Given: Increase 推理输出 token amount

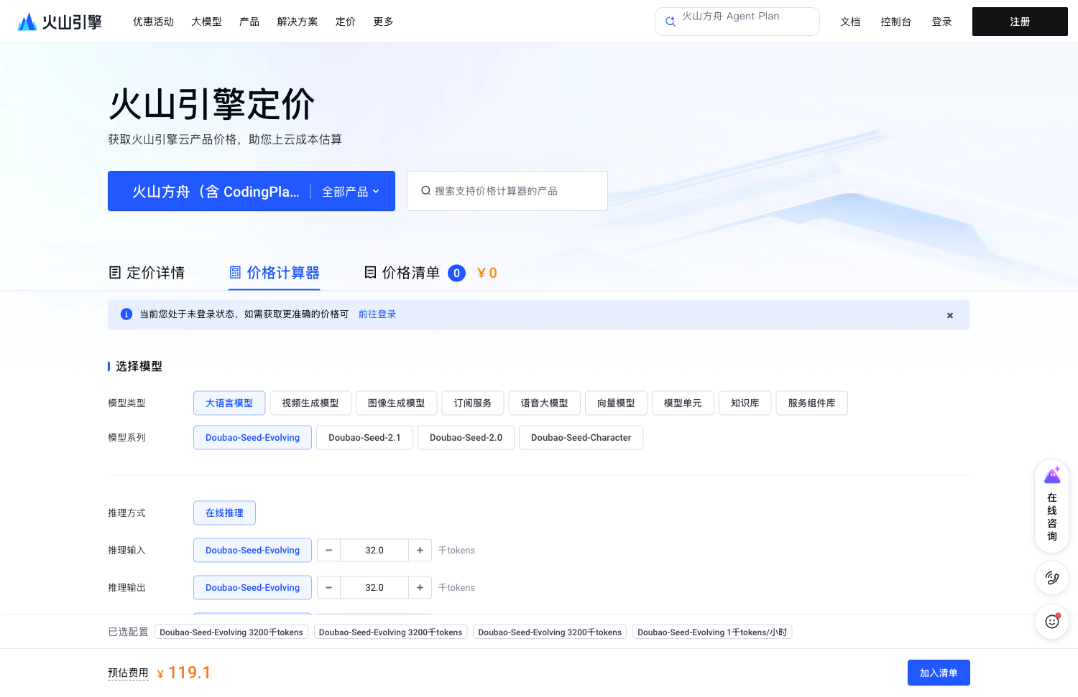Looking at the screenshot, I should click(x=420, y=588).
